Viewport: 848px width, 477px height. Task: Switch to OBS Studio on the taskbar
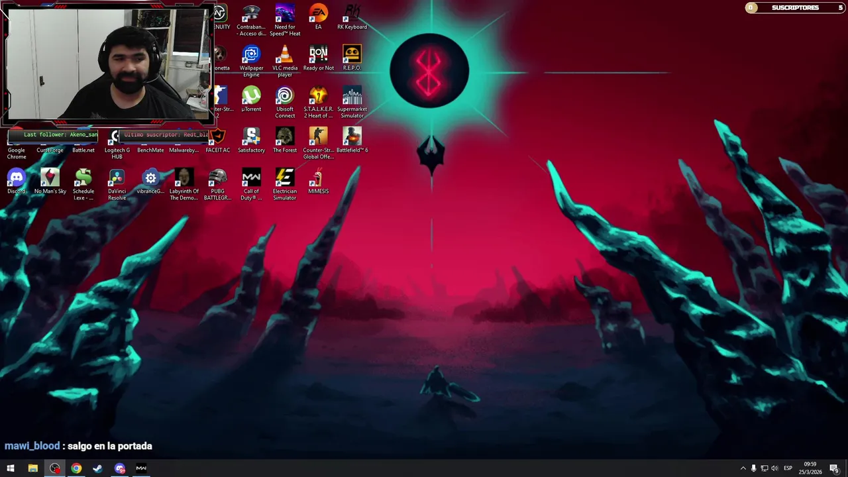click(x=54, y=468)
